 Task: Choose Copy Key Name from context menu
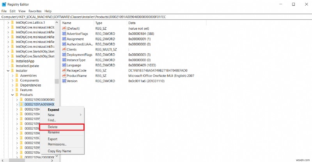pos(62,151)
